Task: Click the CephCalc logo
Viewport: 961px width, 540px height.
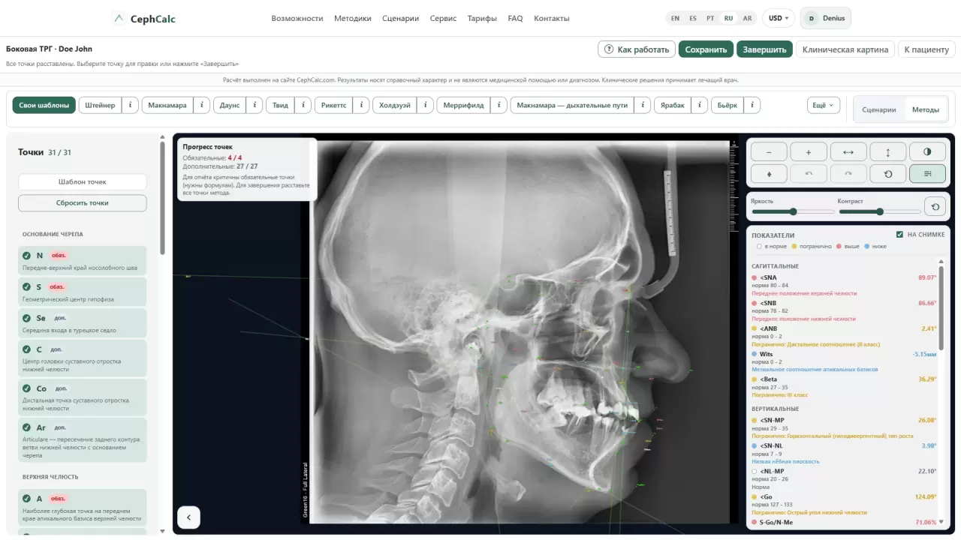Action: tap(144, 18)
